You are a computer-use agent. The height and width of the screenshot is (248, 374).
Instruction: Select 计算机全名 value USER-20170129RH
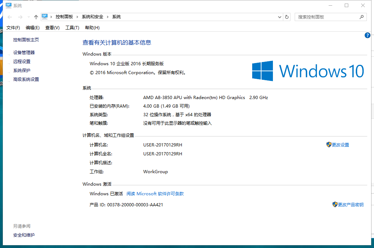(163, 154)
